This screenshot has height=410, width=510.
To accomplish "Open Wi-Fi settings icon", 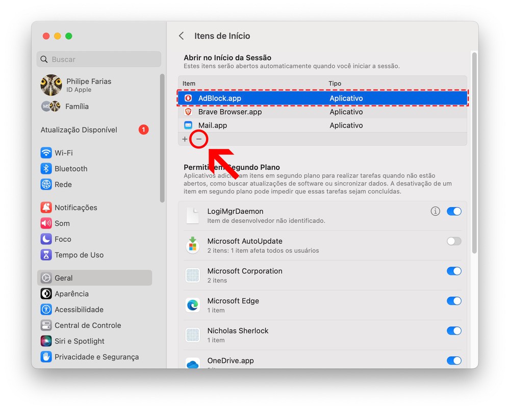I will tap(46, 152).
